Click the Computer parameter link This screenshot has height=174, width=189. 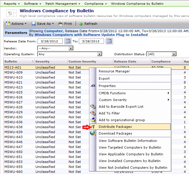pyautogui.click(x=54, y=31)
